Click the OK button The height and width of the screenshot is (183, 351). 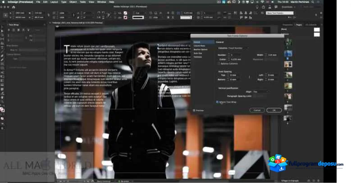[x=274, y=110]
